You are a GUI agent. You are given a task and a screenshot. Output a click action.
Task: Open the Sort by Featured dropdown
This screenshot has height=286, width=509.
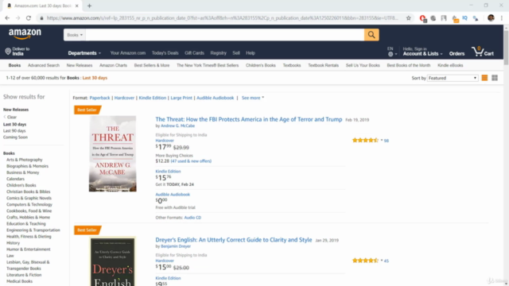(453, 78)
